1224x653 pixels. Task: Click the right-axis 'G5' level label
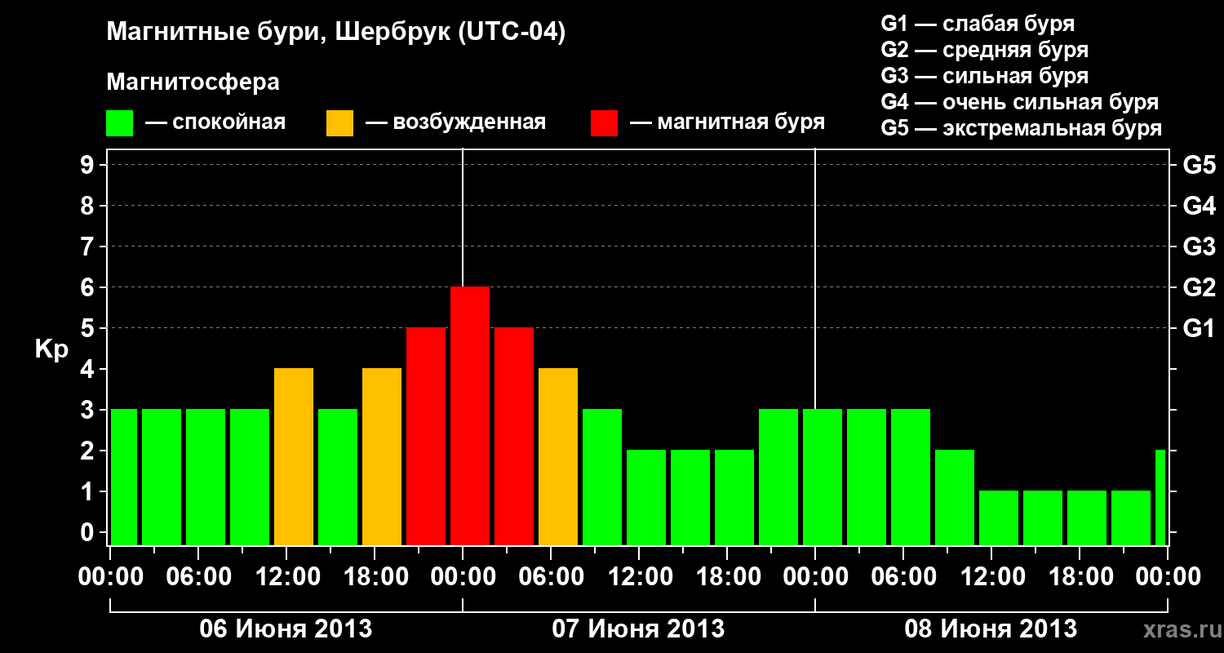(x=1200, y=165)
